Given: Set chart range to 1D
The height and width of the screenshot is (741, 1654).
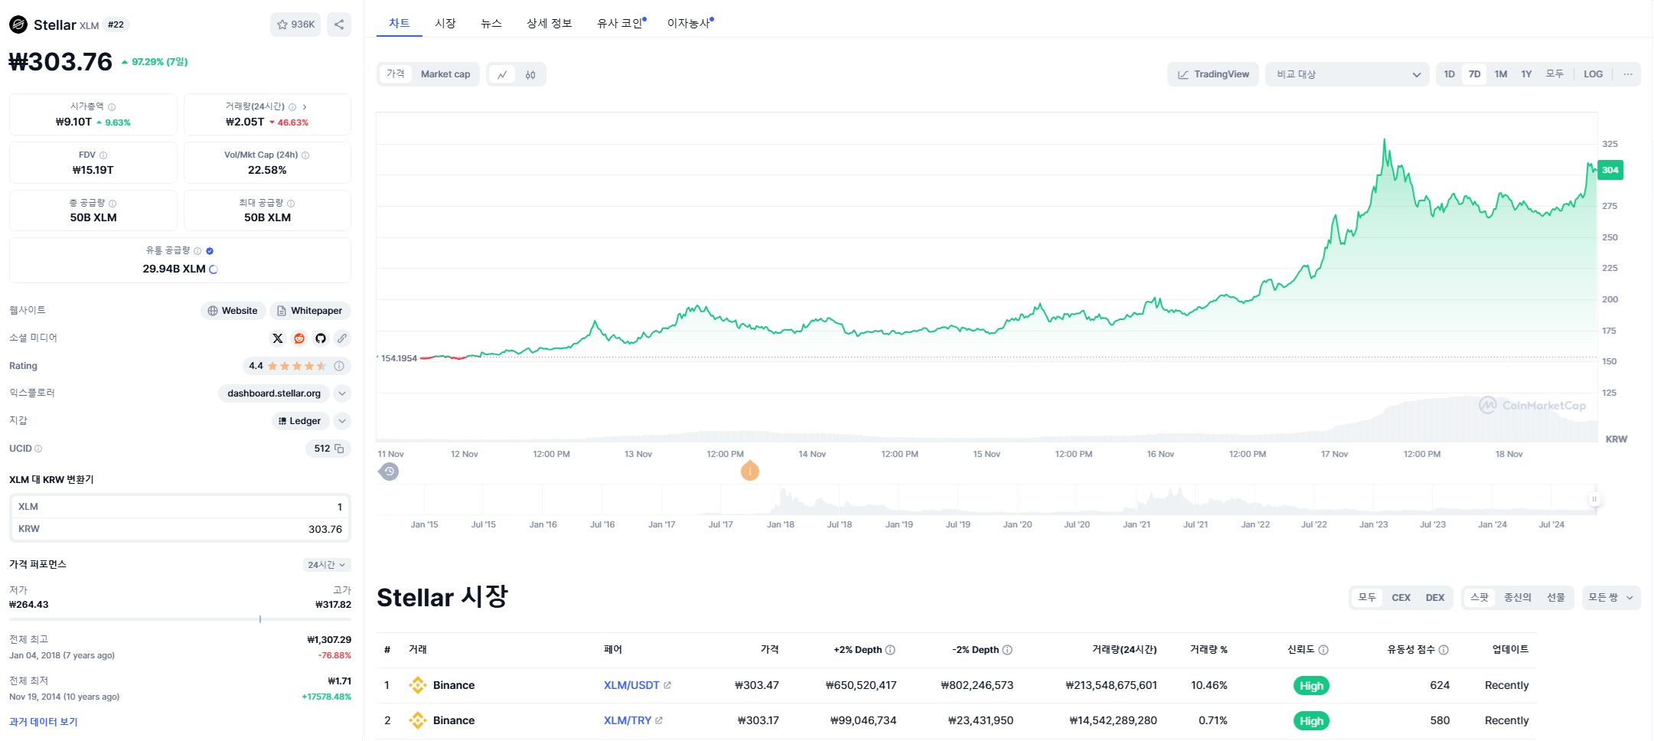Looking at the screenshot, I should point(1449,74).
